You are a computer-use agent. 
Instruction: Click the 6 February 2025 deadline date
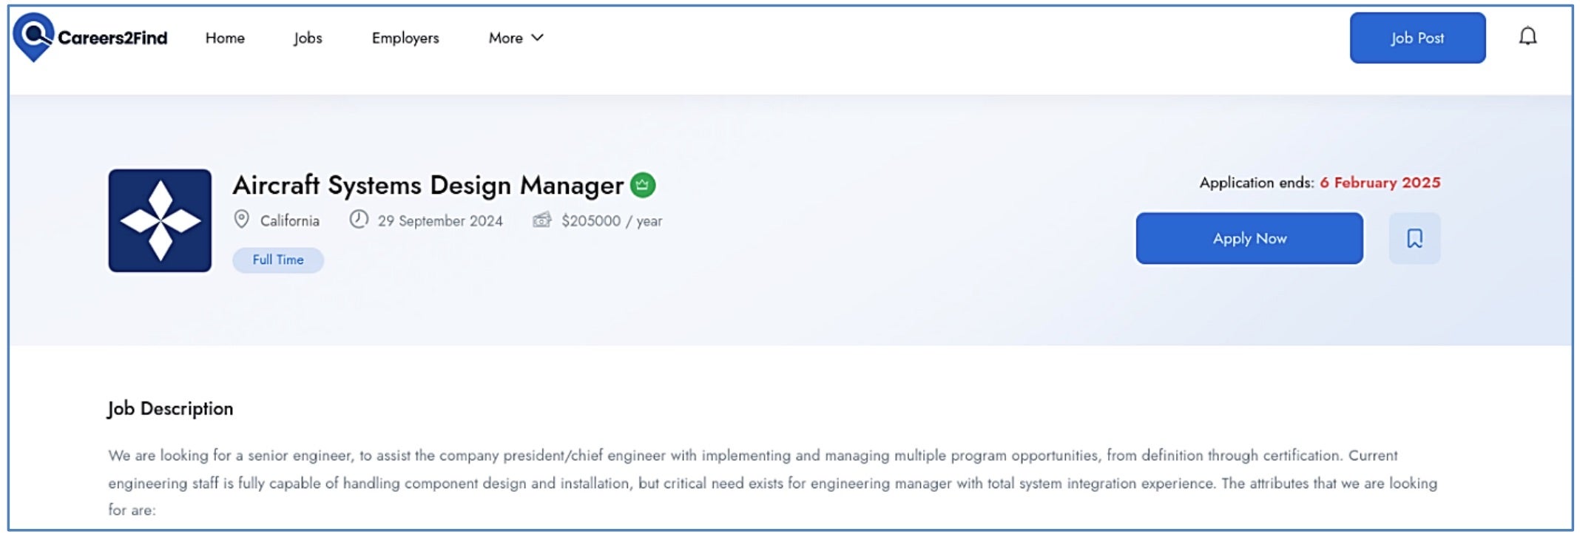tap(1380, 183)
